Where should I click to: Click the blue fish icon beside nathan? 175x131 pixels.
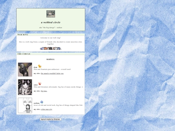point(41,102)
